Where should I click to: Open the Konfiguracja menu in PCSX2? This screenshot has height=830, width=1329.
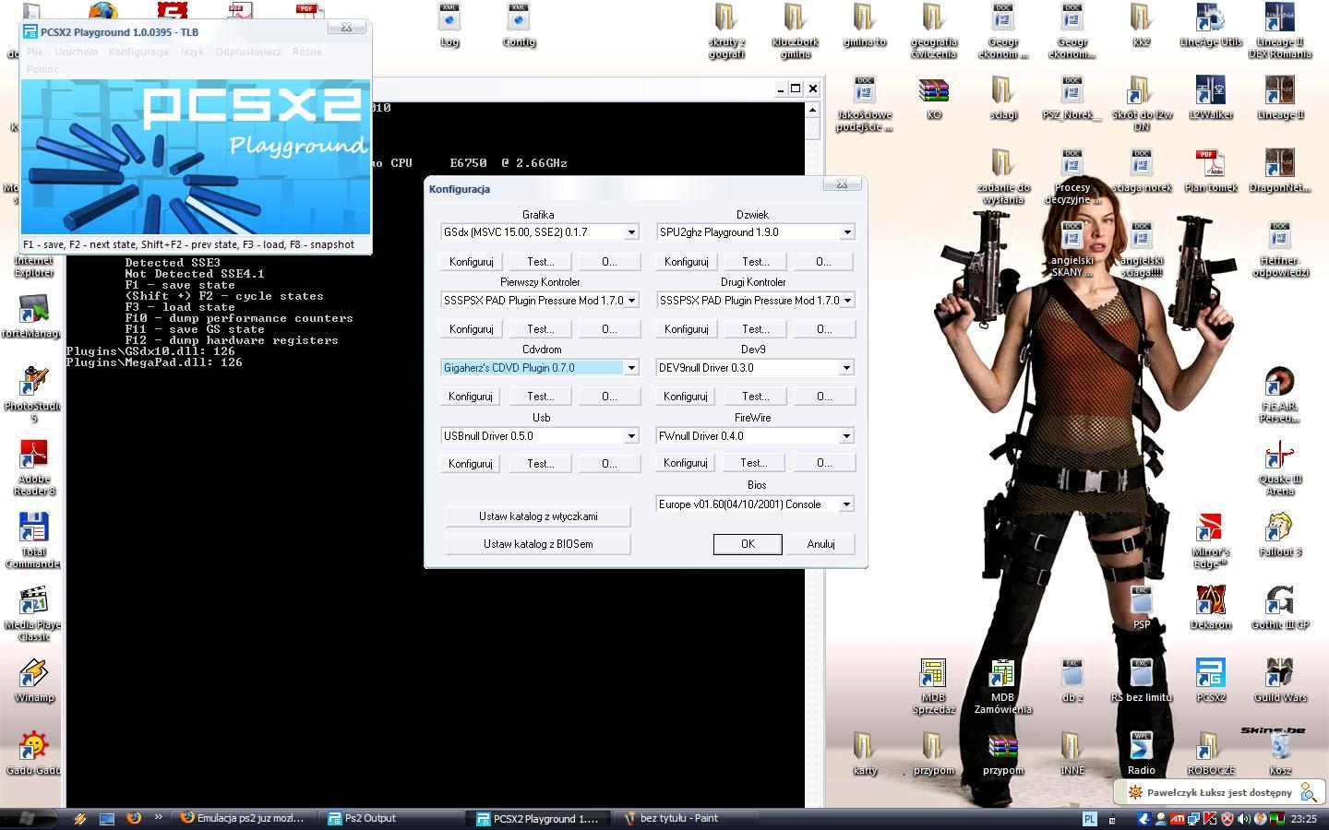coord(138,52)
